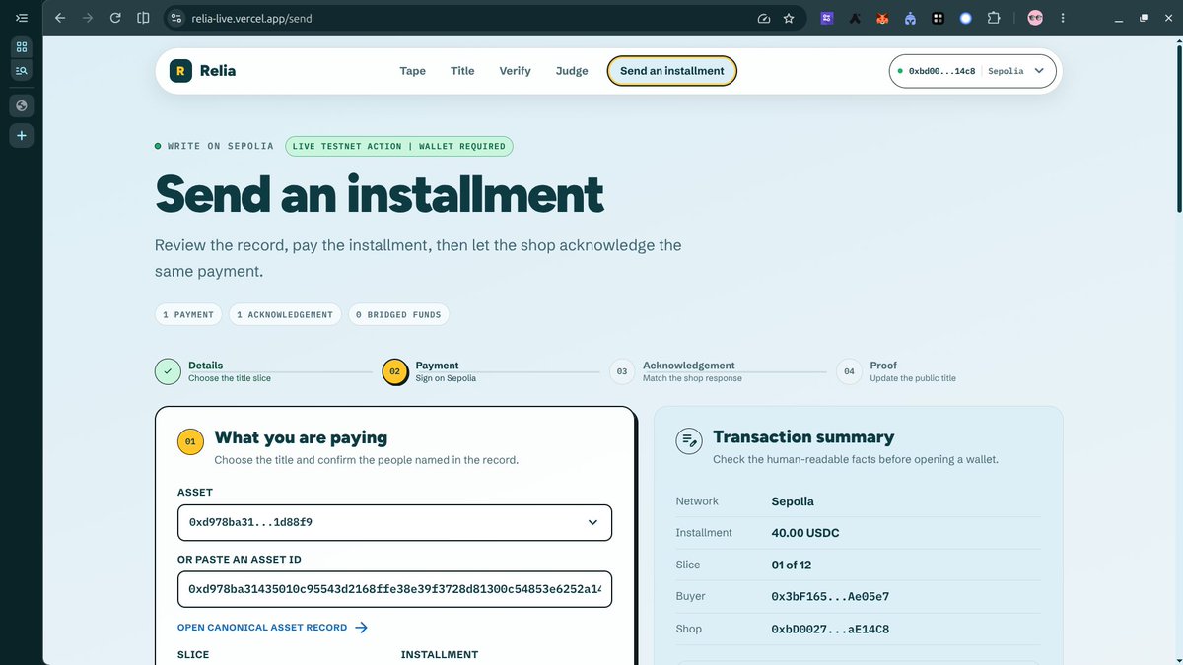Viewport: 1183px width, 665px height.
Task: Reload the current page
Action: 115,18
